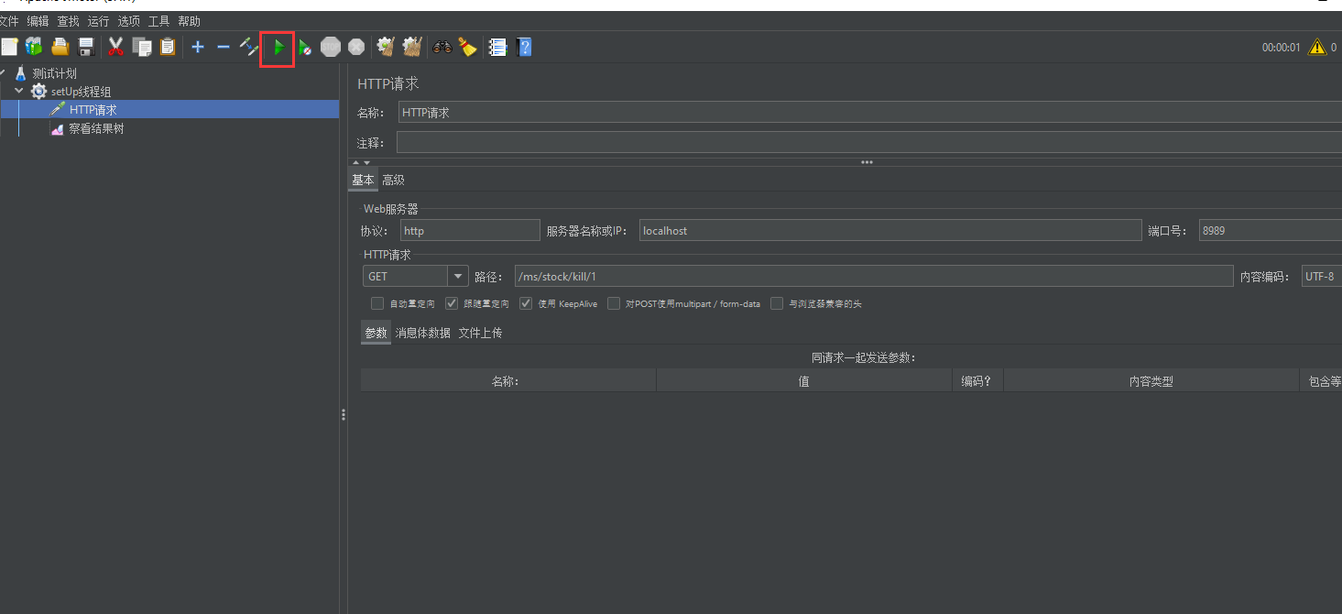The width and height of the screenshot is (1342, 614).
Task: Select the 文件上传 tab
Action: [x=480, y=333]
